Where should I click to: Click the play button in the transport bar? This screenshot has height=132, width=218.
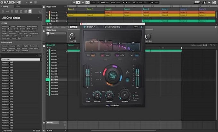point(78,2)
